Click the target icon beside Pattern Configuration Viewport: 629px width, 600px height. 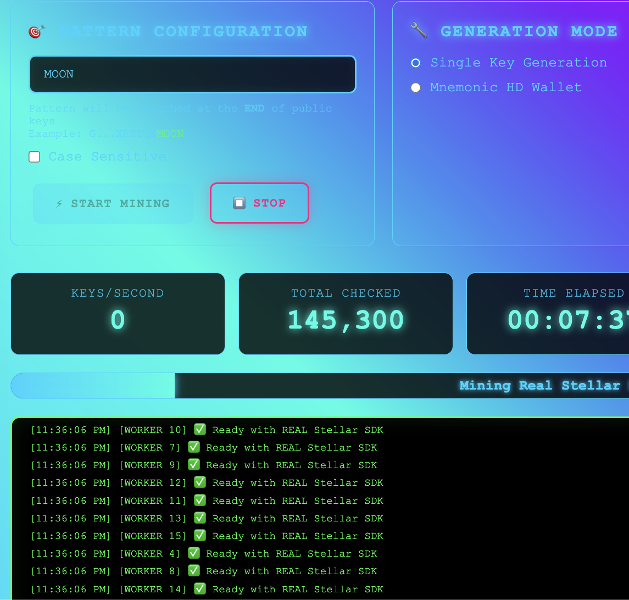[37, 32]
